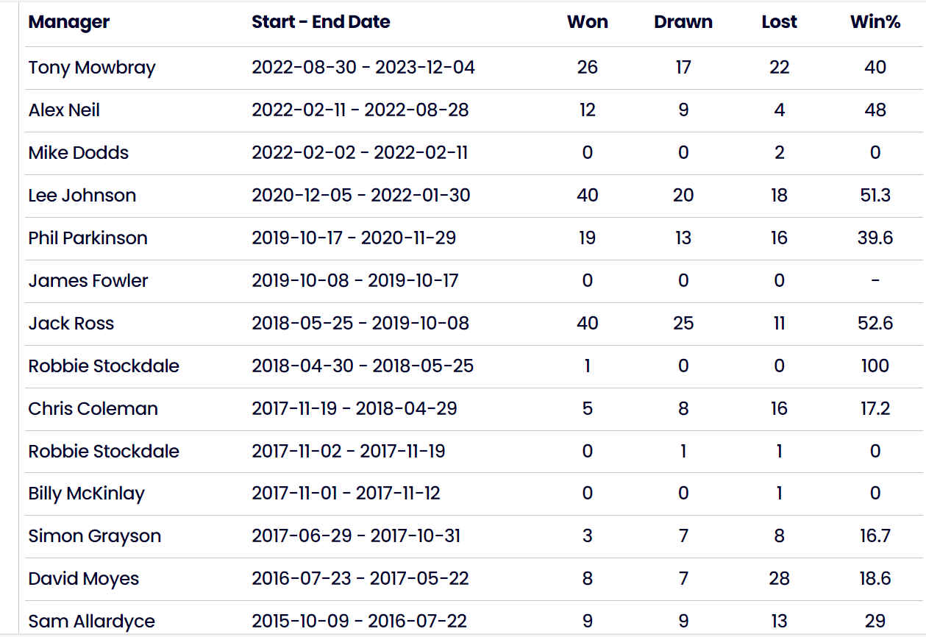926x637 pixels.
Task: Select Phil Parkinson's name
Action: point(88,238)
